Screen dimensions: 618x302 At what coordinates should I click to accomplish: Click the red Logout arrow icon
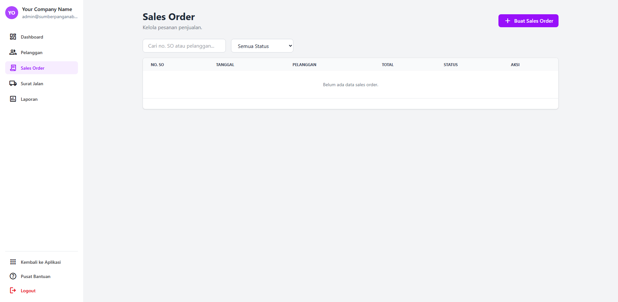pos(13,290)
